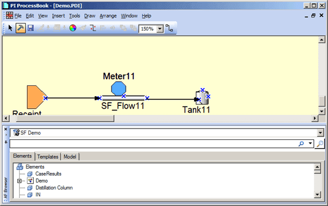Close the AF Browser panel
Screen dimensions: 328x206
click(x=5, y=129)
